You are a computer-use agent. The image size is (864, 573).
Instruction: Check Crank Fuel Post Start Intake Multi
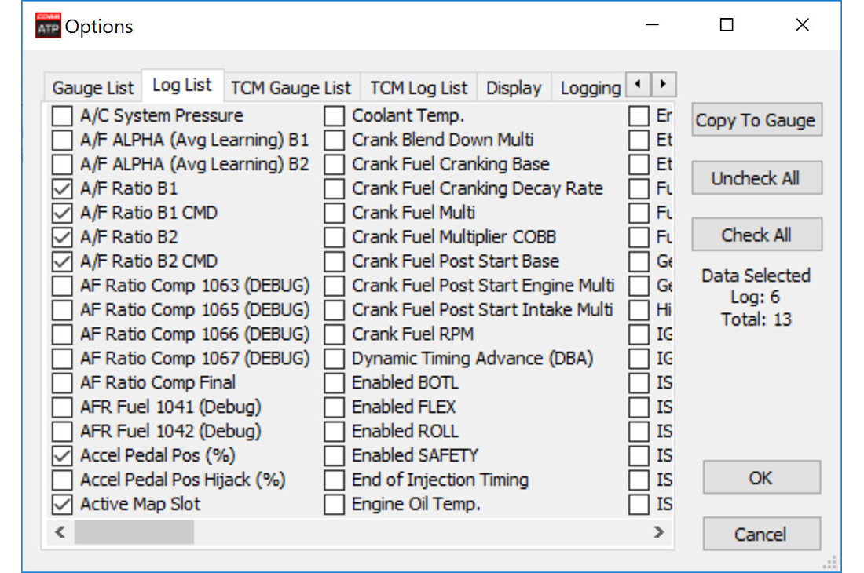coord(334,310)
